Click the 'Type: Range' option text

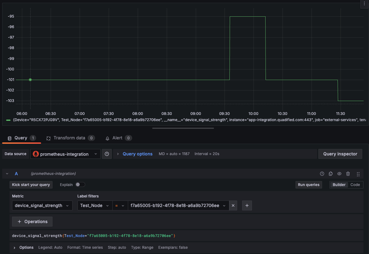[x=142, y=248]
